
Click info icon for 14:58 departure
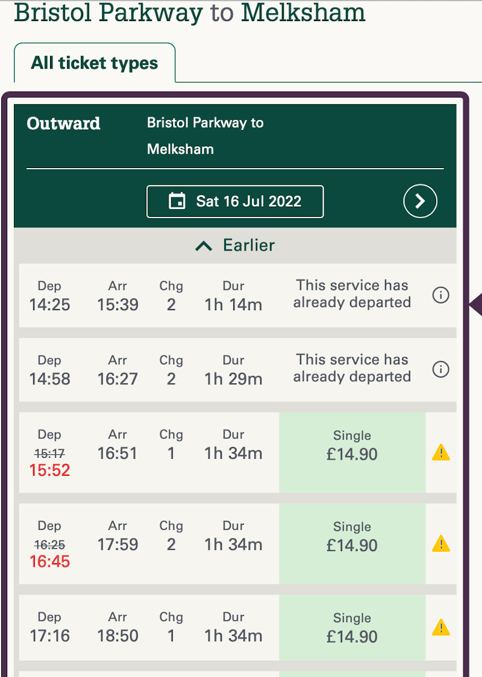441,369
